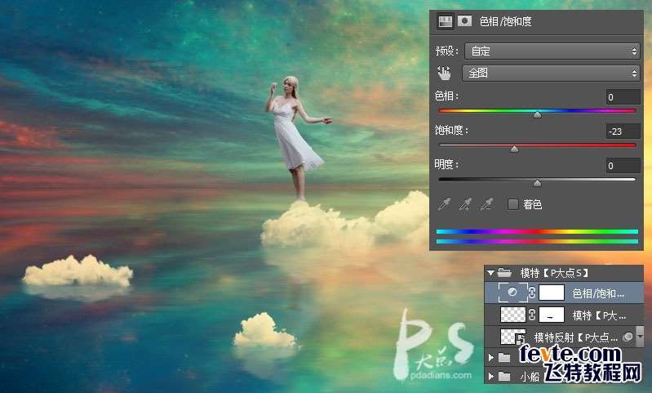Click the Hue/Saturation adjustment layer thumbnail
This screenshot has height=393, width=652.
point(512,293)
